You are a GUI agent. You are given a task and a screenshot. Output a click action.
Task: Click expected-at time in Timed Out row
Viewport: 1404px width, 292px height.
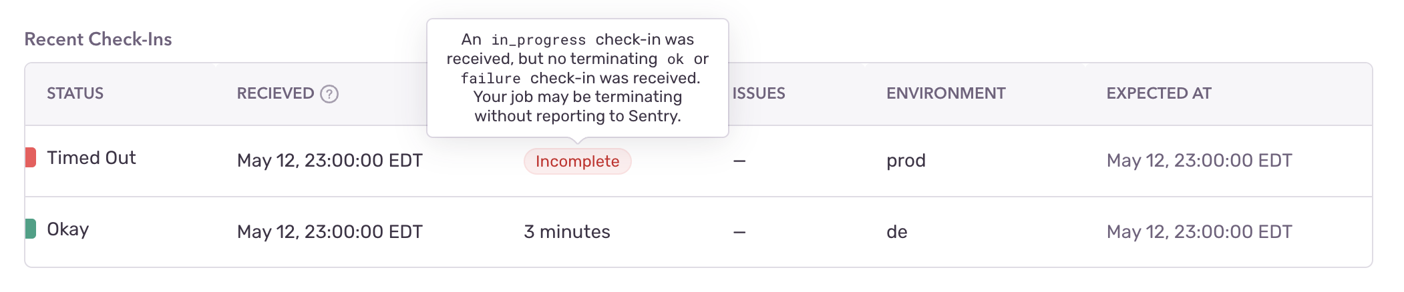coord(1200,161)
